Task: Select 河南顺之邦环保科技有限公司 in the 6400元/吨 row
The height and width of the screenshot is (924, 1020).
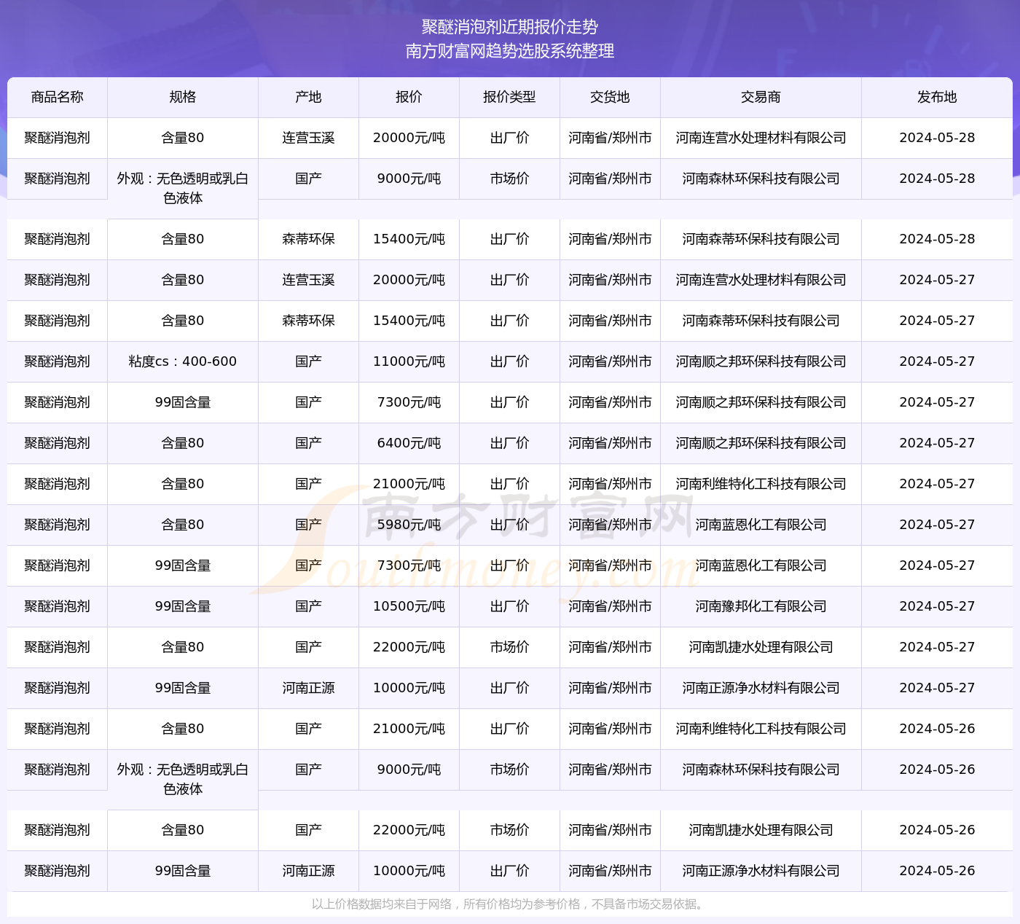Action: pos(761,443)
